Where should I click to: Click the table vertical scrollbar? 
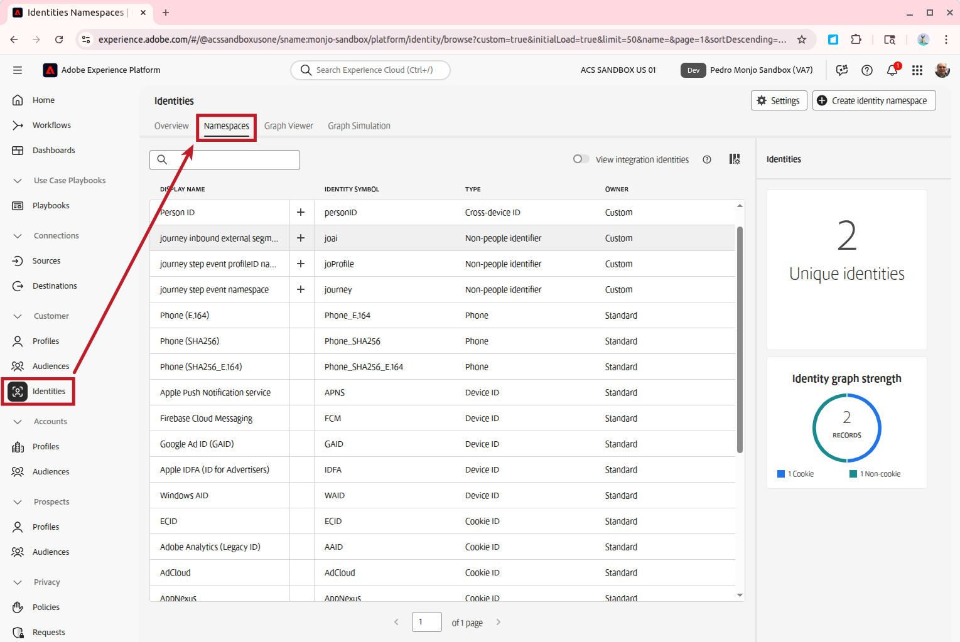coord(740,339)
